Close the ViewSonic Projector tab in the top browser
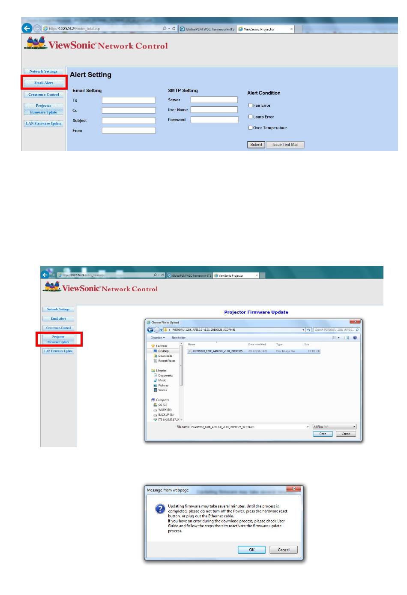407x595 pixels. click(x=292, y=29)
